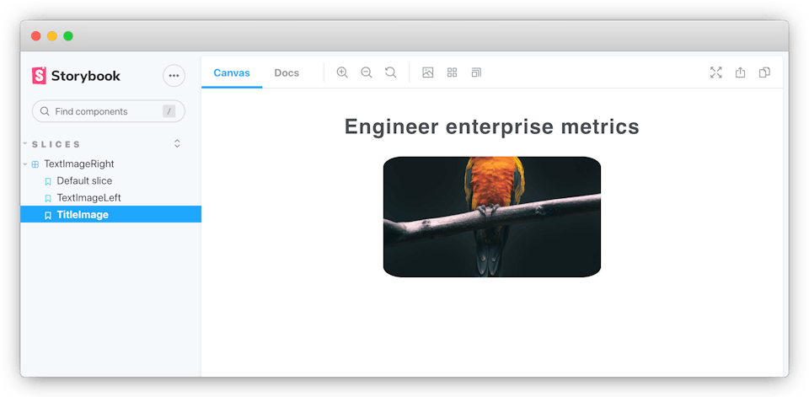Screen dimensions: 809x397
Task: Click the search magnifier icon in sidebar
Action: (45, 111)
